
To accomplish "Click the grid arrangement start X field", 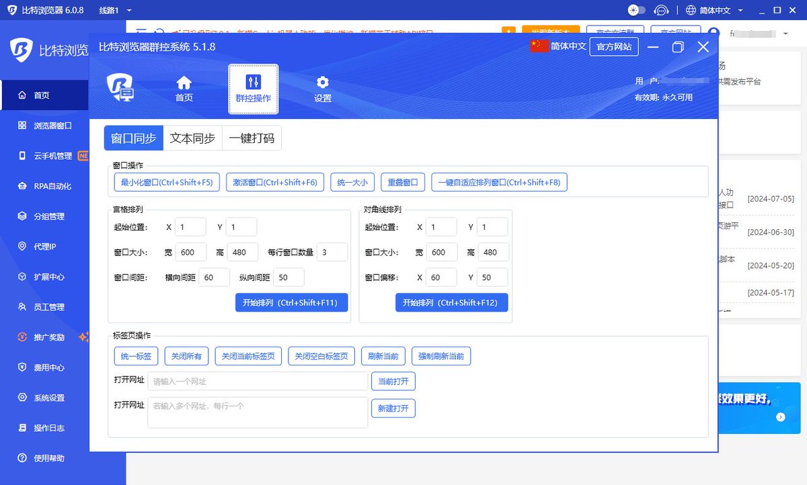I will coord(190,227).
